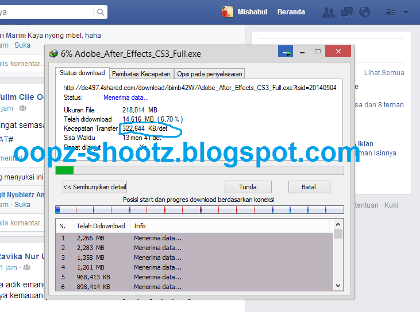Open Facebook privacy shortcuts lock icon
This screenshot has height=312, width=420.
pyautogui.click(x=390, y=12)
